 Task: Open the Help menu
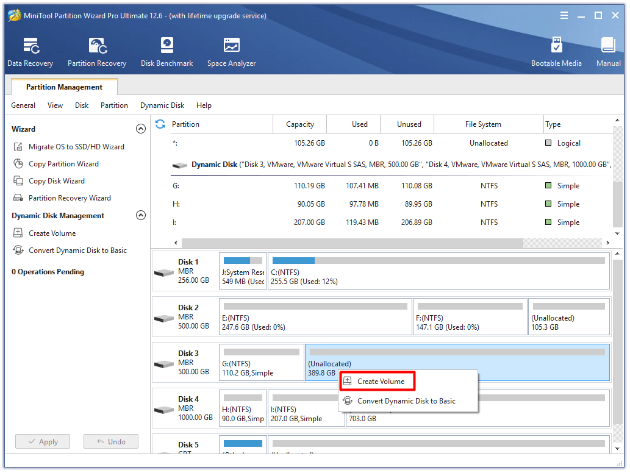point(204,105)
